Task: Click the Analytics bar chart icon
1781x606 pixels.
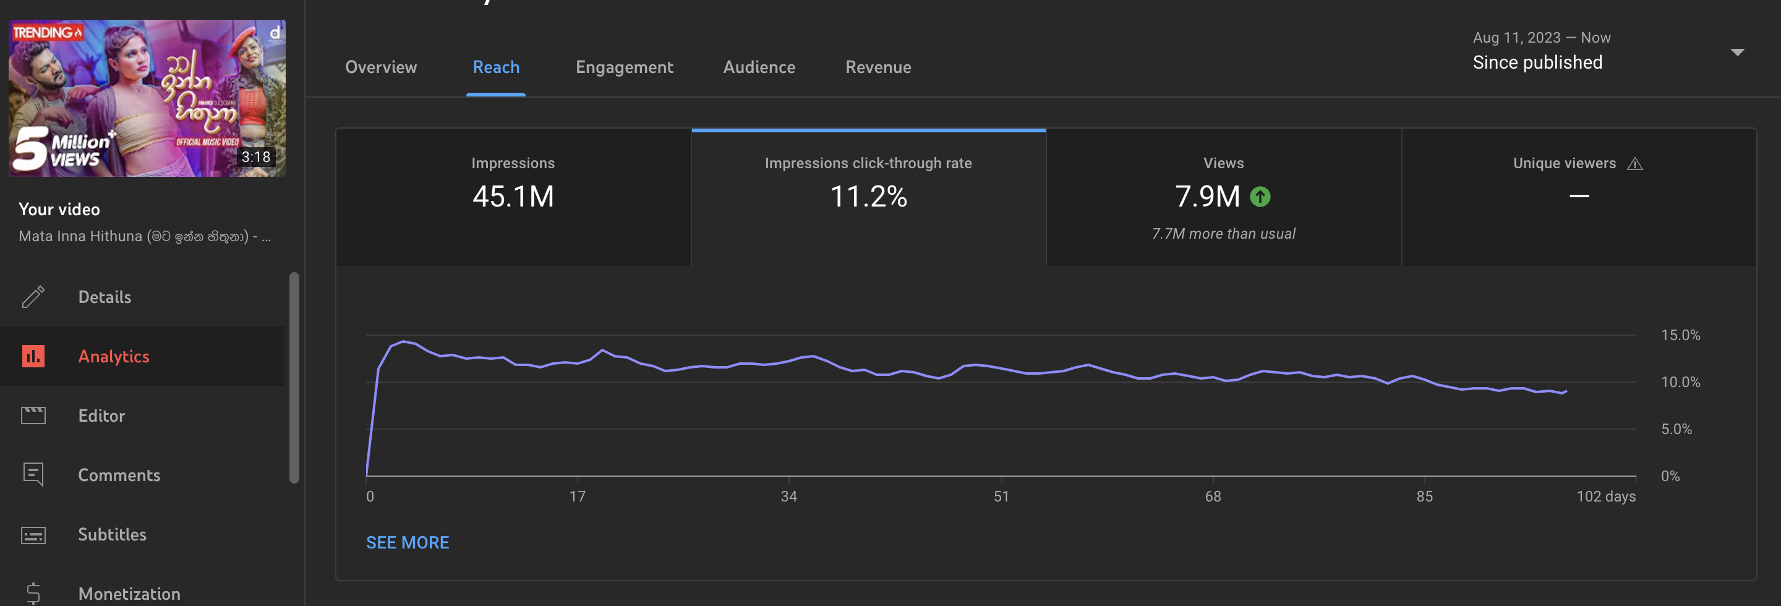Action: [x=33, y=356]
